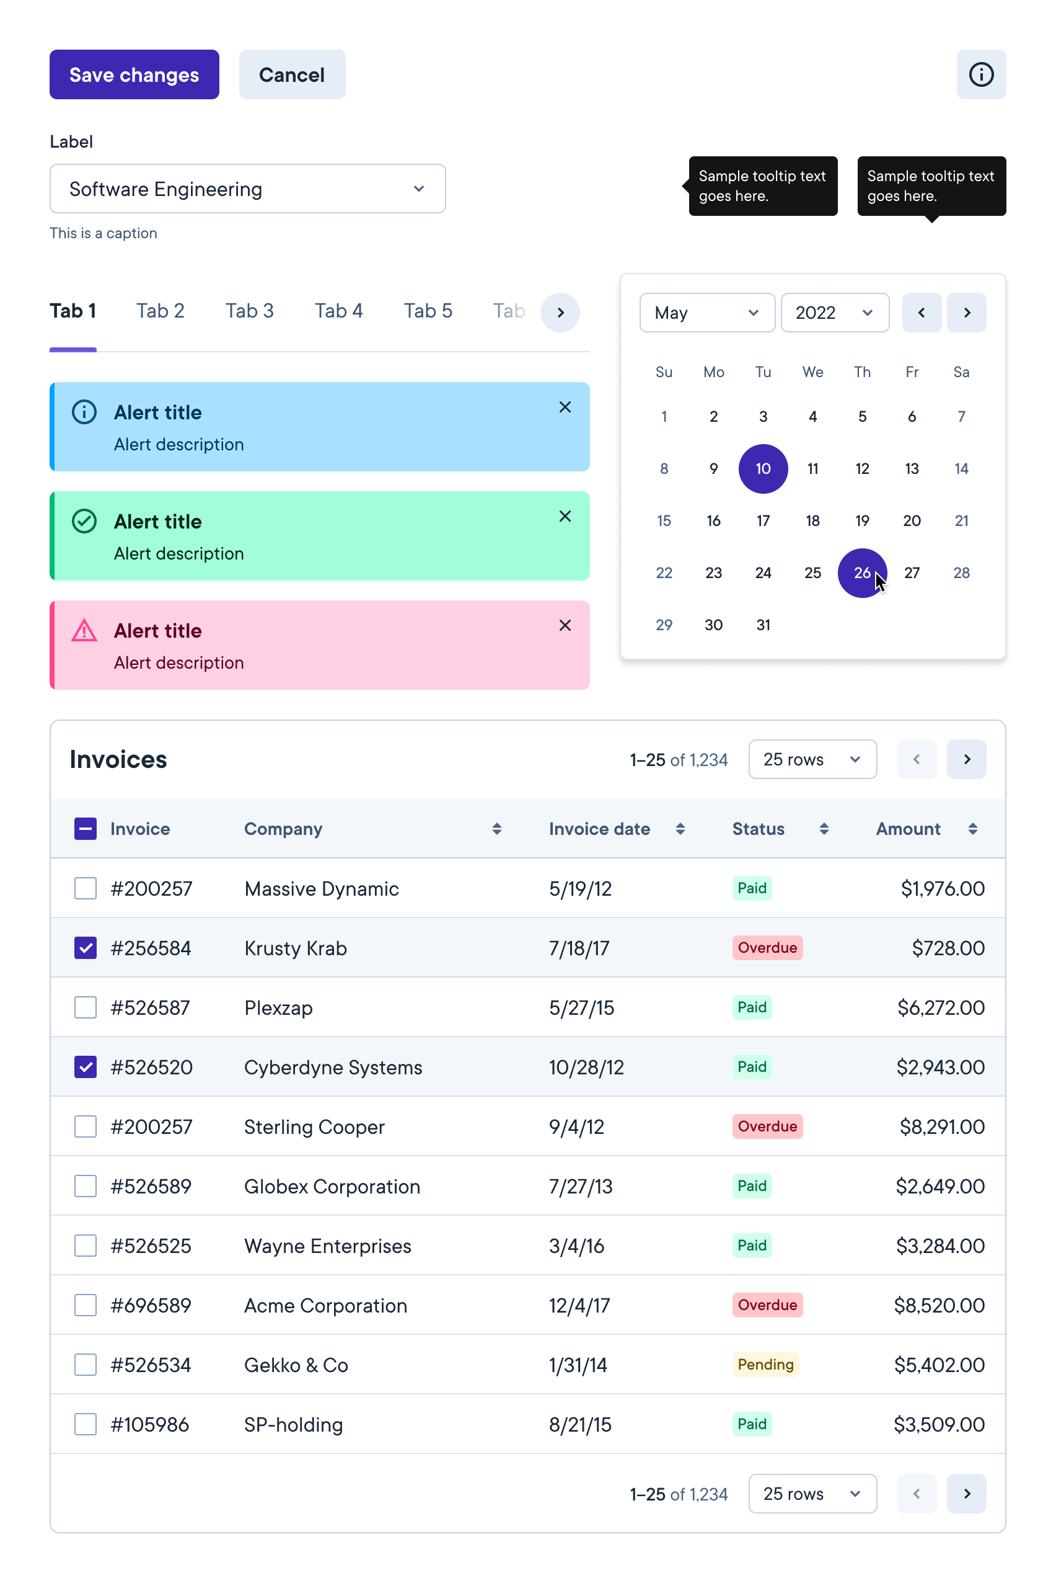
Task: Click amount $8,291.00
Action: [x=941, y=1126]
